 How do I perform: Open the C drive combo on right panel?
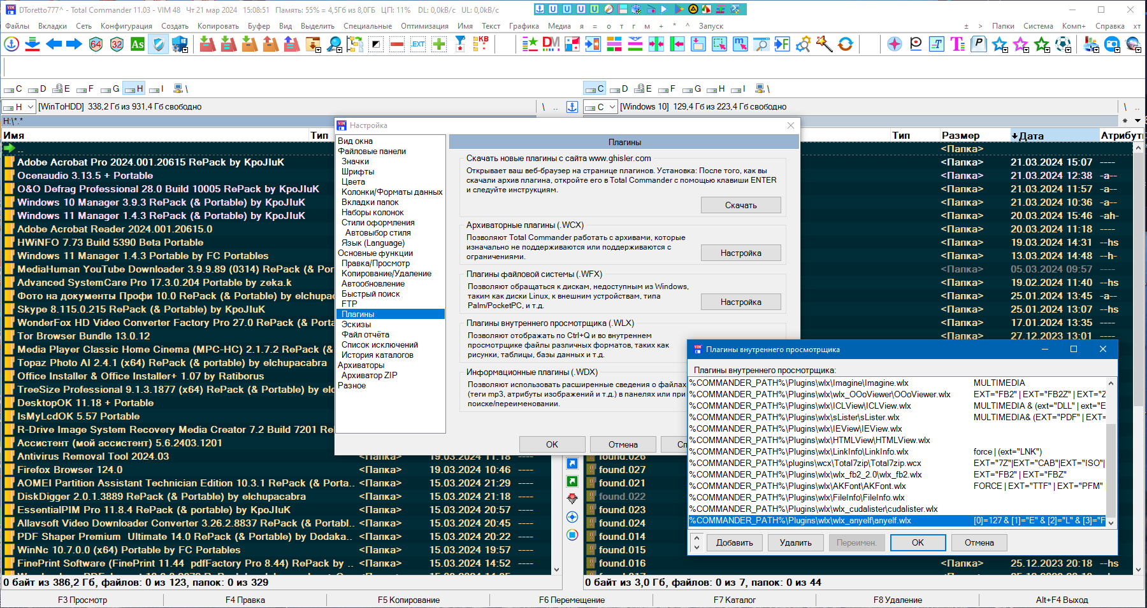tap(601, 106)
